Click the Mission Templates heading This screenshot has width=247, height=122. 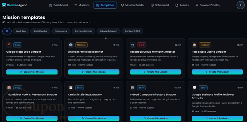(x=24, y=17)
